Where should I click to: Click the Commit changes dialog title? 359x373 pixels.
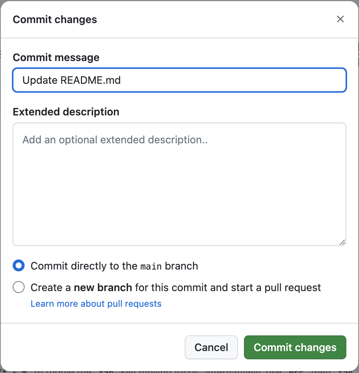click(54, 19)
